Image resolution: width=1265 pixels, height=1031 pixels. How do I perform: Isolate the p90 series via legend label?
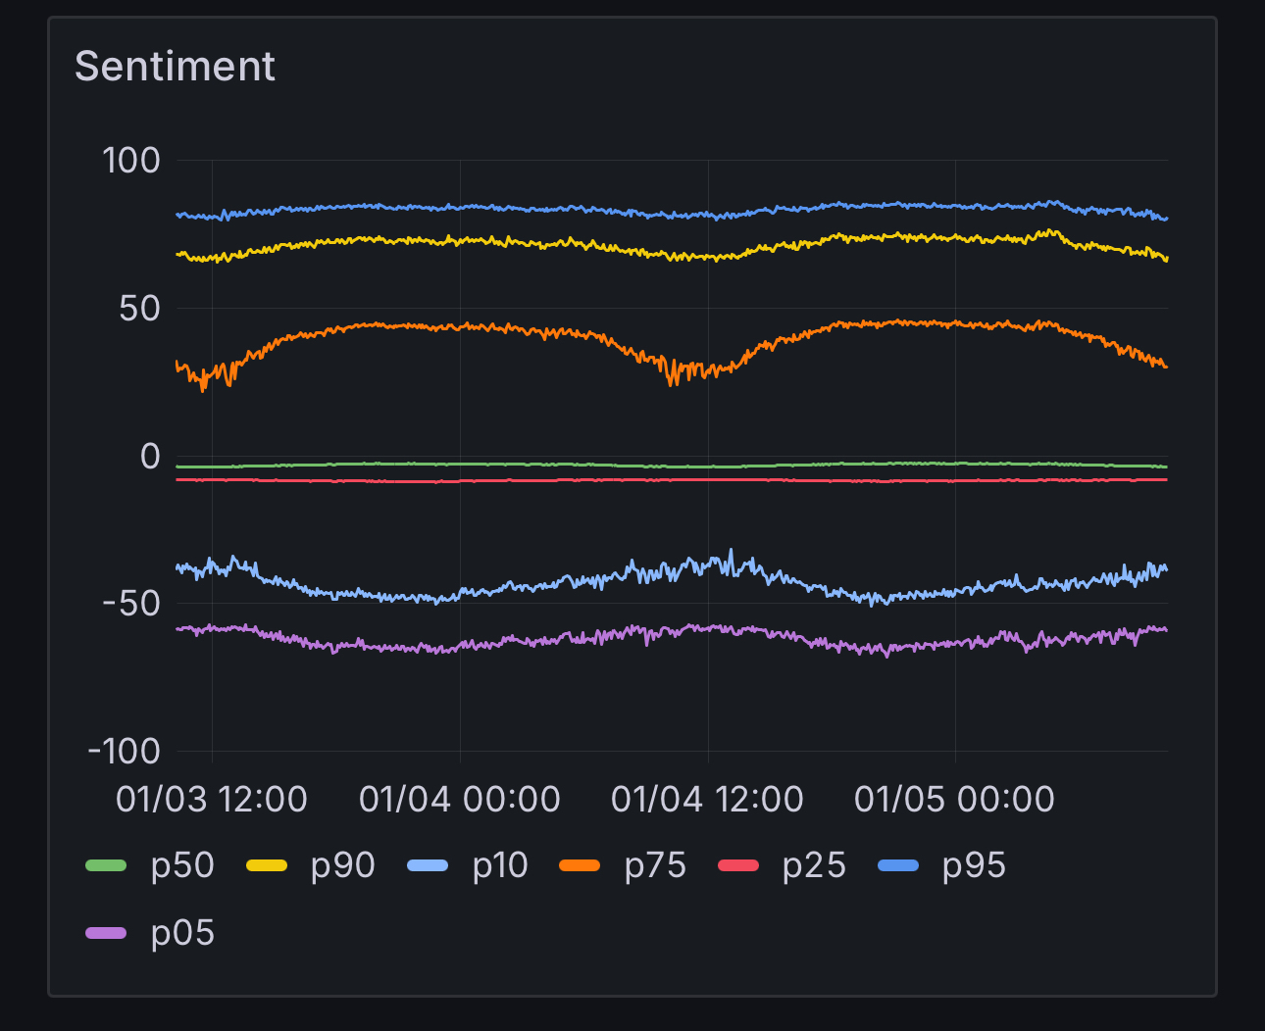point(342,865)
